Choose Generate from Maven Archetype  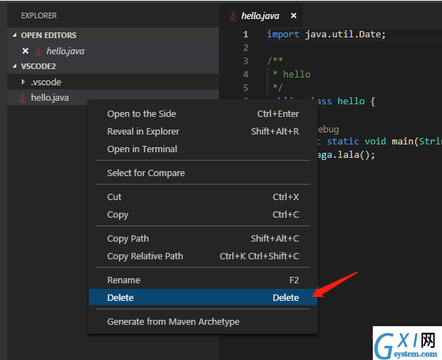[203, 321]
